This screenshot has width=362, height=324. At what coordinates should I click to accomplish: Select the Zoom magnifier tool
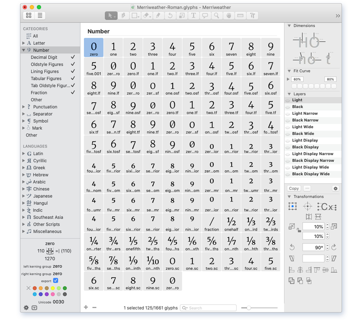[216, 15]
